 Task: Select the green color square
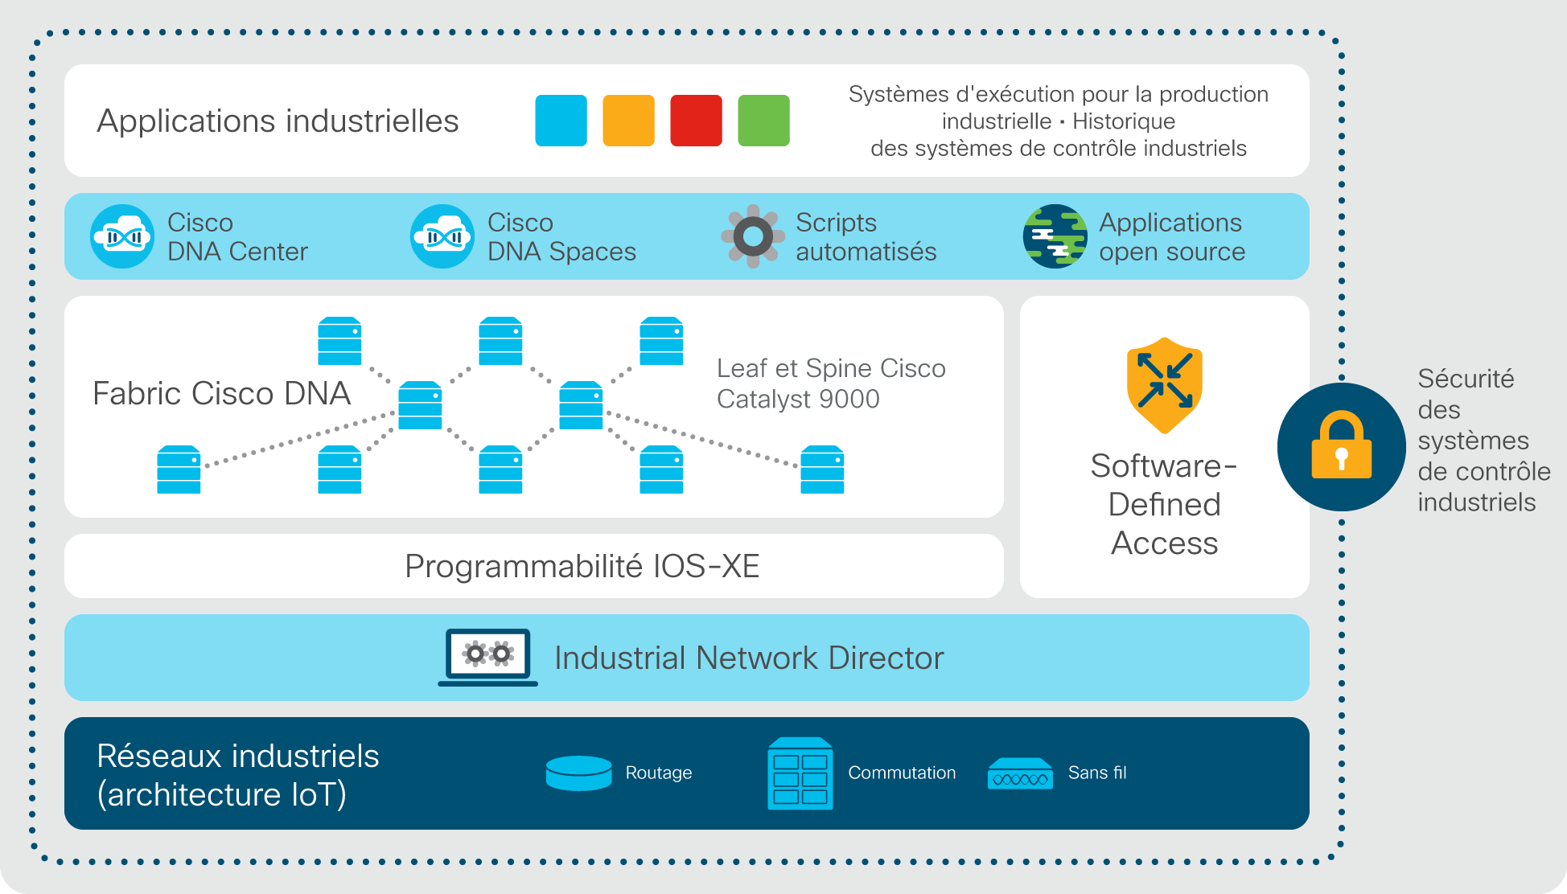[764, 121]
